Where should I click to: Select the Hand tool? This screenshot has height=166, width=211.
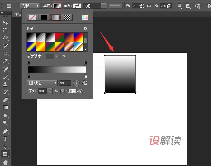click(5, 162)
